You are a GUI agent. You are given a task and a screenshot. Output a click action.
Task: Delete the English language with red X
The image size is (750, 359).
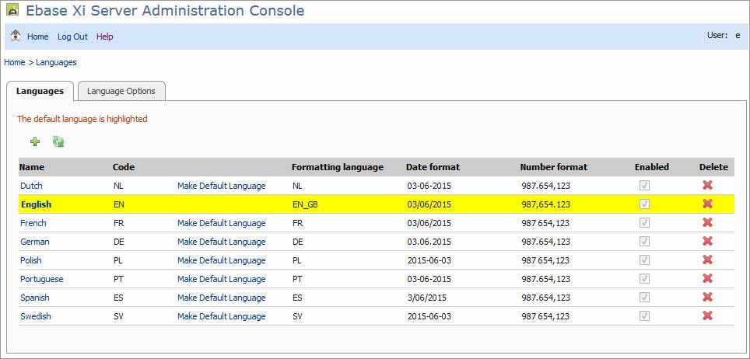(707, 204)
